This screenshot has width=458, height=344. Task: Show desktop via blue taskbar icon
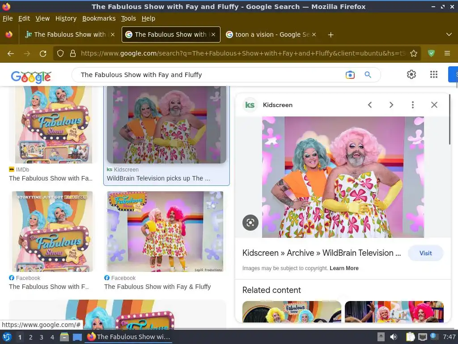coord(77,337)
